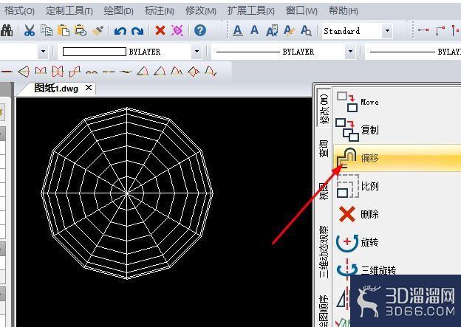Click the Cut scissors icon
The width and height of the screenshot is (461, 327).
[x=30, y=30]
